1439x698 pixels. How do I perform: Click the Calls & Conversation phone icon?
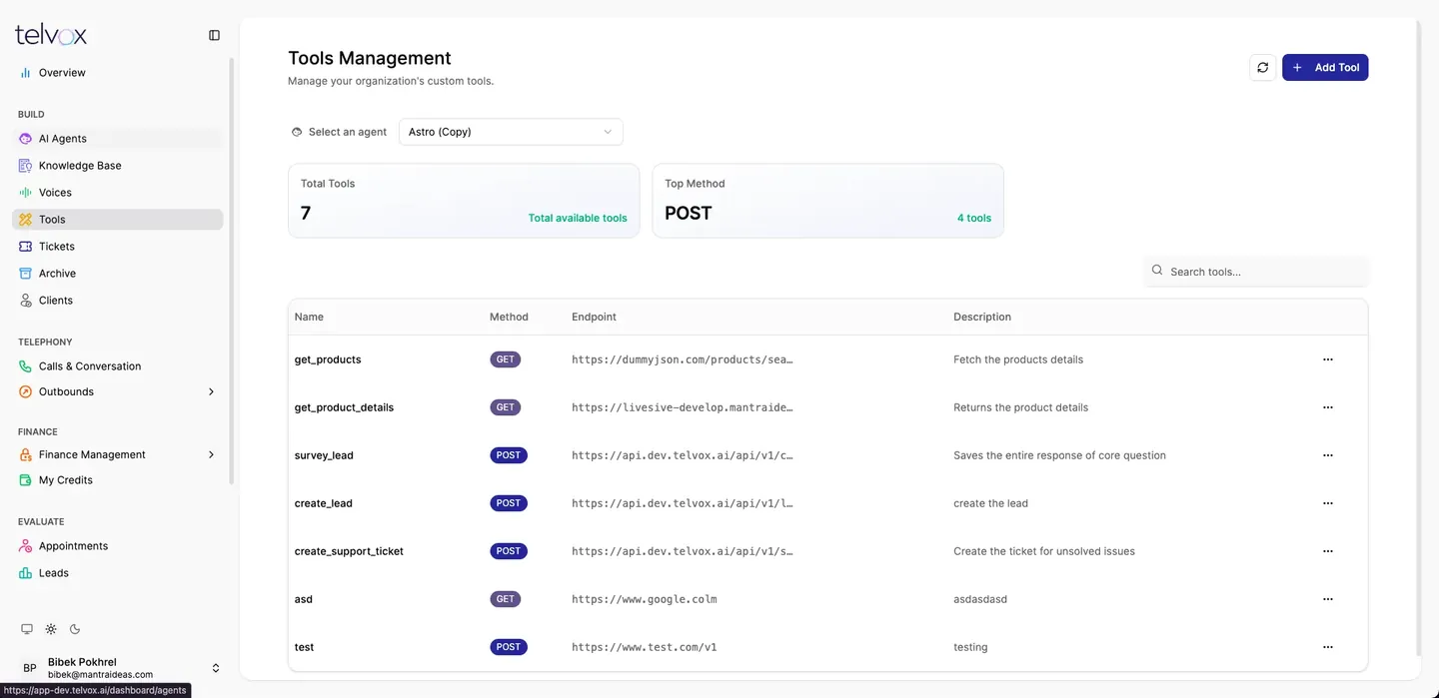pos(26,366)
